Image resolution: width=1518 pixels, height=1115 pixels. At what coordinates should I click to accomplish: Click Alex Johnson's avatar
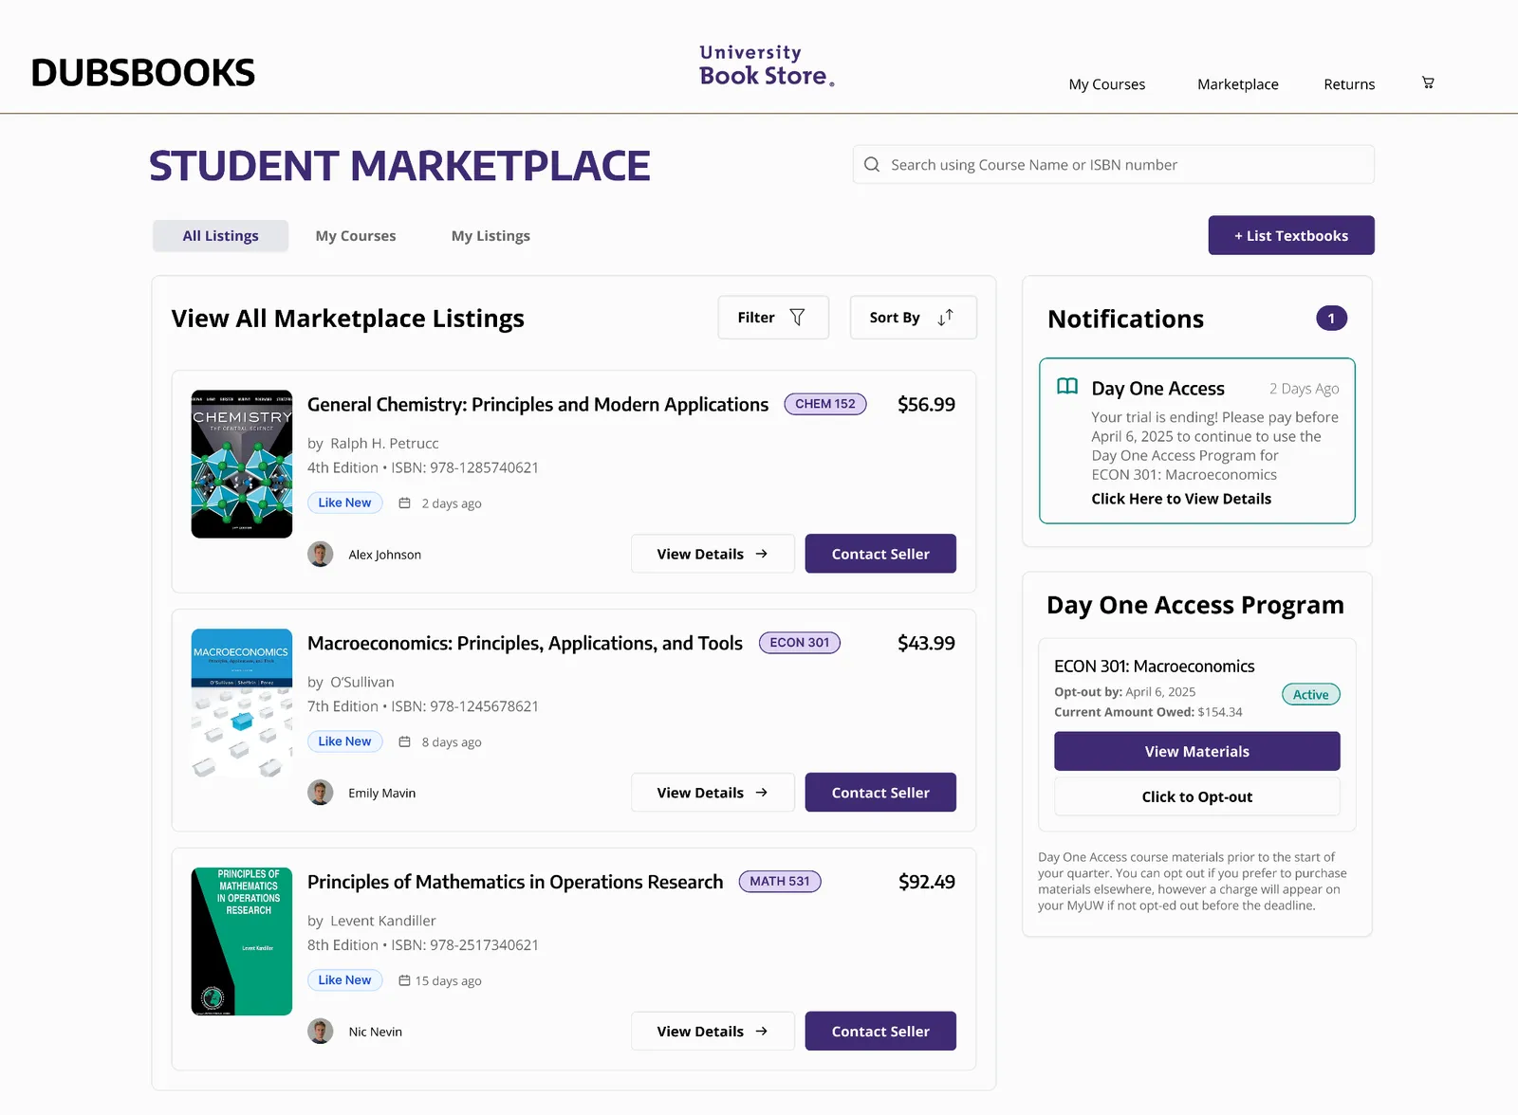(x=321, y=555)
